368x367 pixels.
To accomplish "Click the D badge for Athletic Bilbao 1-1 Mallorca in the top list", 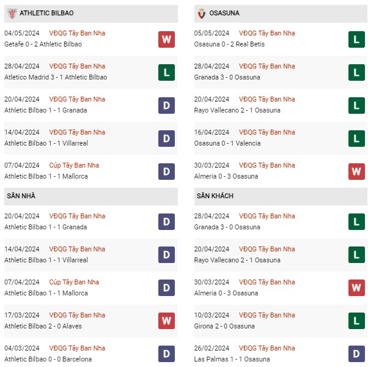I will (166, 171).
